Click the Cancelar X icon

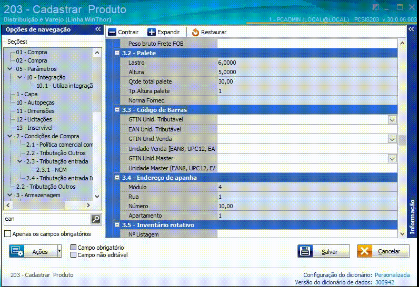pyautogui.click(x=364, y=251)
